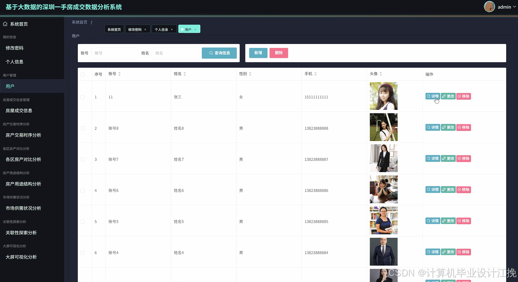518x282 pixels.
Task: Sort by the 头像 column arrows
Action: pyautogui.click(x=381, y=74)
